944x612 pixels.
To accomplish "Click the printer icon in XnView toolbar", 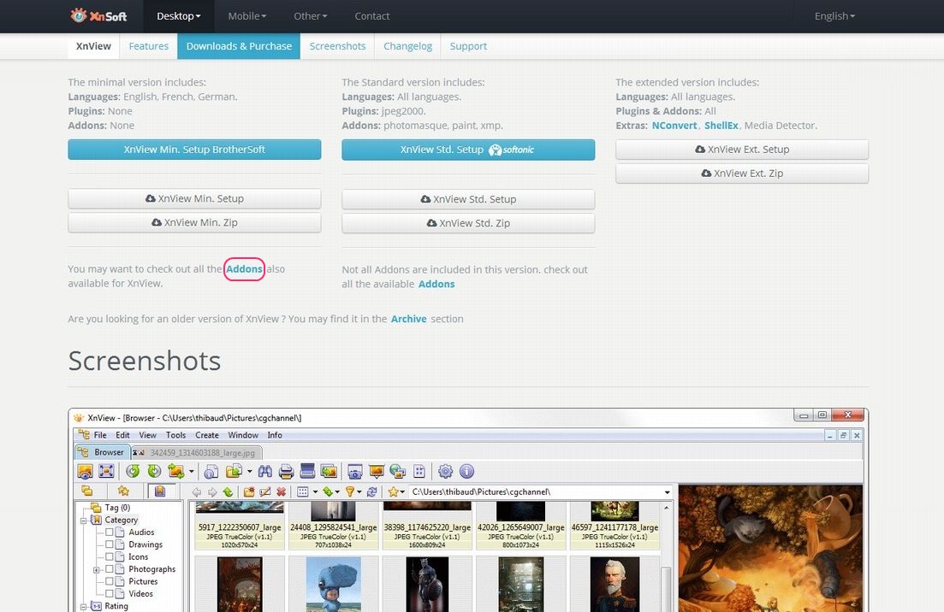I will [x=286, y=471].
